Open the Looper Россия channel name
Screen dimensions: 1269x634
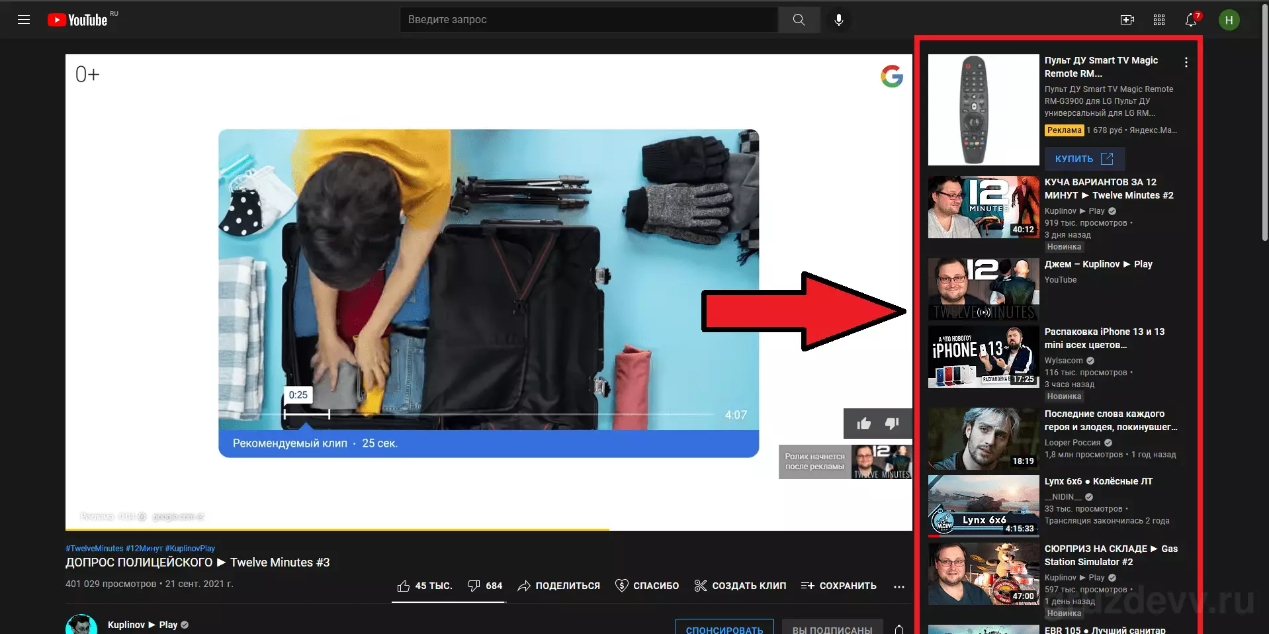[x=1072, y=443]
